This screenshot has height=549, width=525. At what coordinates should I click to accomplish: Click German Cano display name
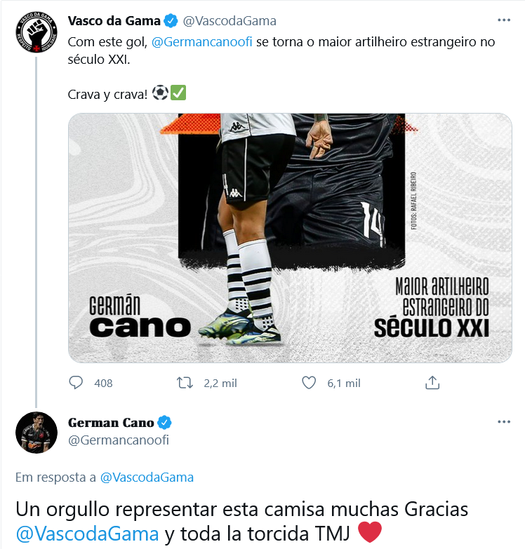point(111,423)
